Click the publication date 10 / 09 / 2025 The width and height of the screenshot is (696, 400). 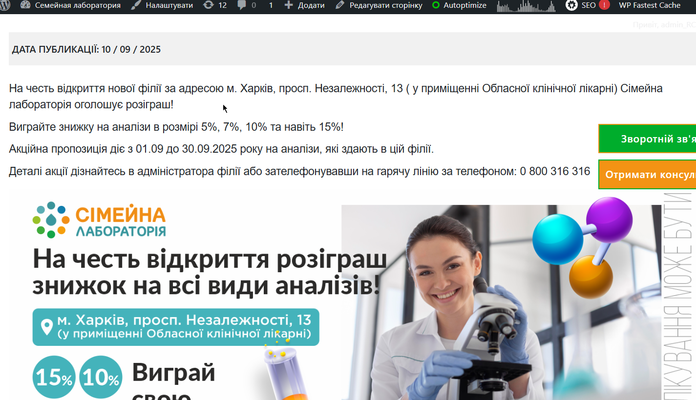pyautogui.click(x=131, y=49)
